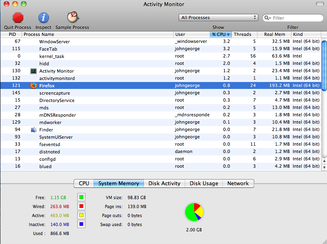Select the mds process row
Screen dimensions: 327x244
tap(161, 107)
